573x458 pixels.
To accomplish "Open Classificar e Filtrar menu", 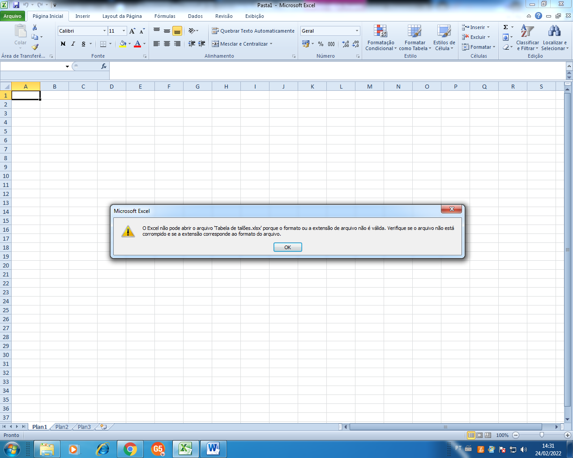I will [527, 38].
